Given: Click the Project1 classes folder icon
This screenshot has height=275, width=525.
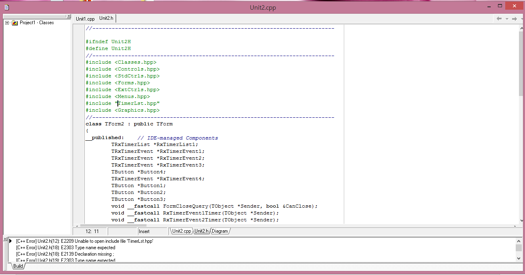Looking at the screenshot, I should point(15,23).
